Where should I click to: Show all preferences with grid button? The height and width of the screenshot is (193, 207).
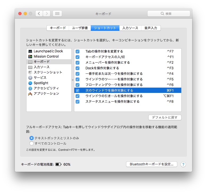point(57,14)
